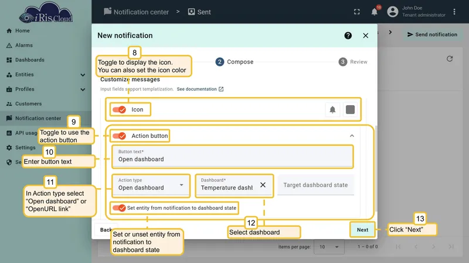Open external link icon beside See documentation
The width and height of the screenshot is (469, 263).
221,89
